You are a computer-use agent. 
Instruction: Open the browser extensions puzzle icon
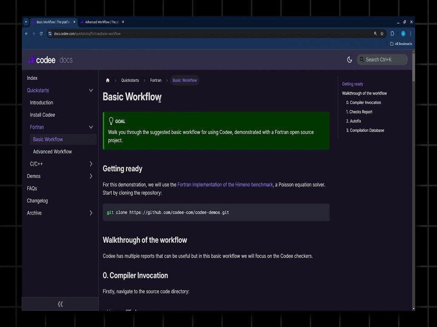(x=392, y=34)
